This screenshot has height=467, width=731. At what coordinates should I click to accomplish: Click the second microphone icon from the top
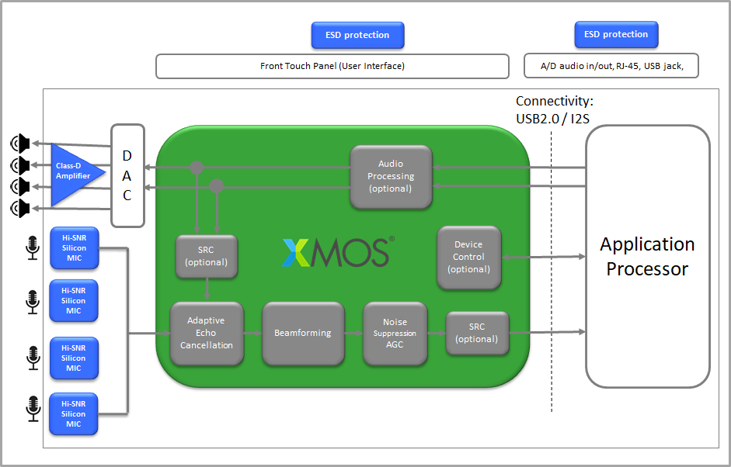point(33,302)
